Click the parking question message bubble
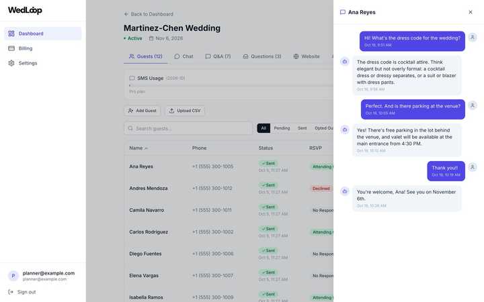Image resolution: width=484 pixels, height=302 pixels. pyautogui.click(x=413, y=109)
